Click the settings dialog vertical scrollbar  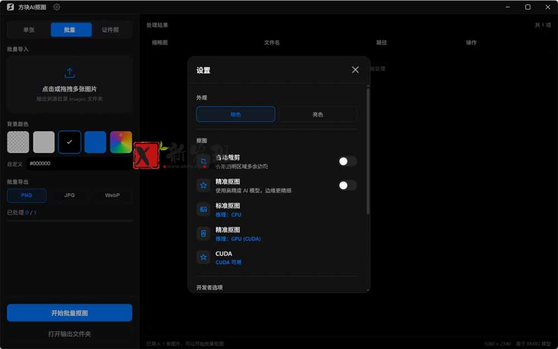click(x=368, y=151)
